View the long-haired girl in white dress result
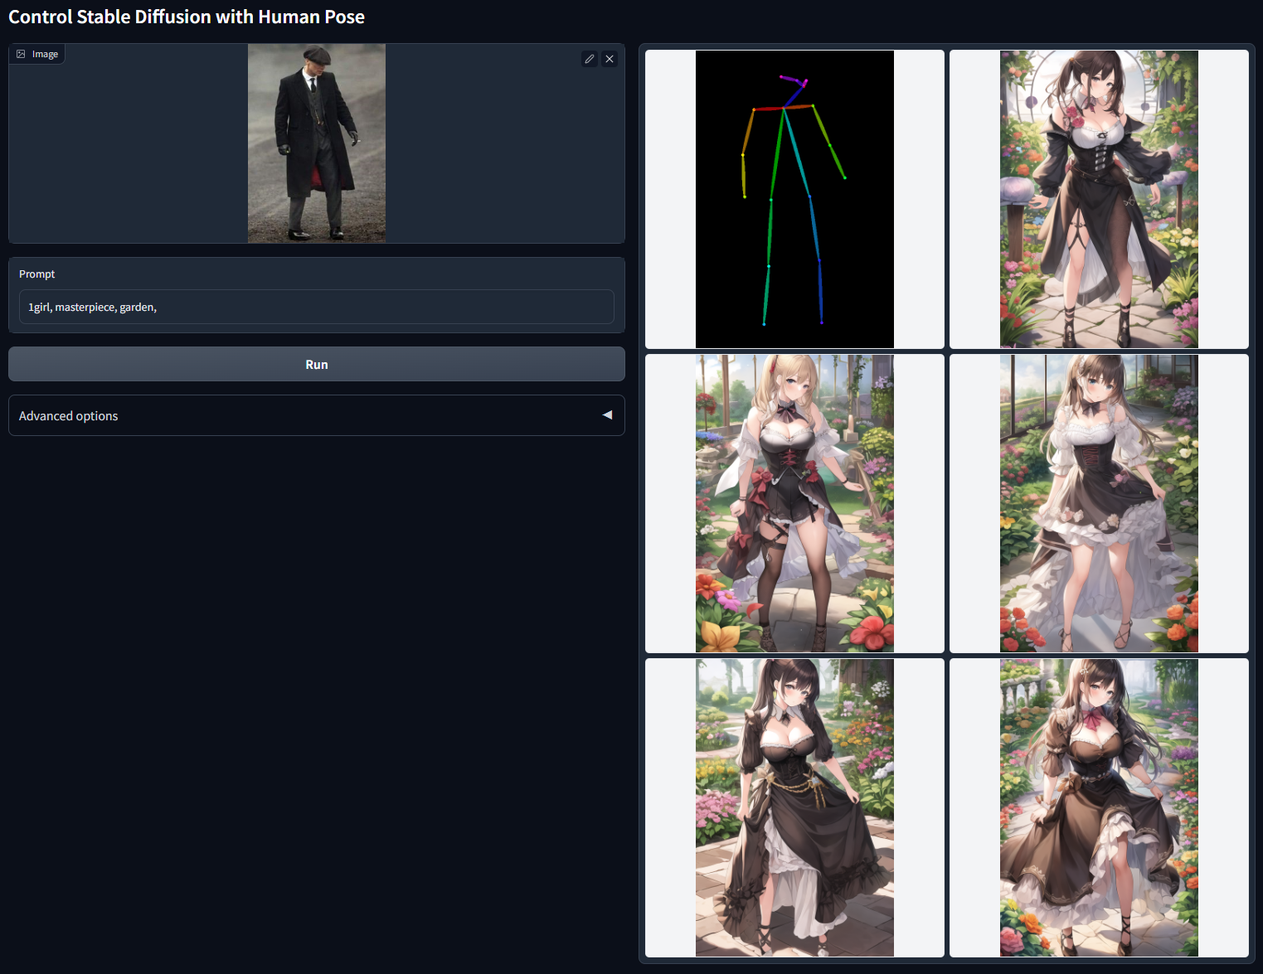1263x974 pixels. 1099,503
